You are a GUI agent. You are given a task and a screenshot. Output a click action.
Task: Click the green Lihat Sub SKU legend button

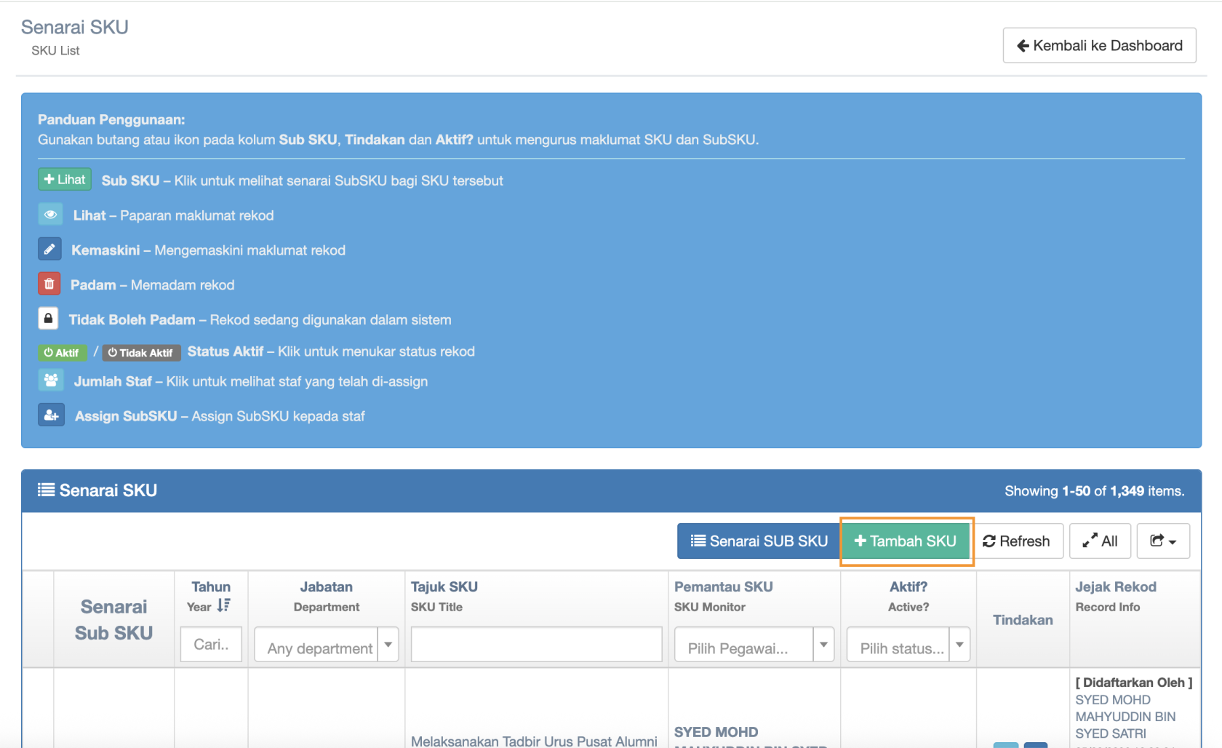coord(64,180)
